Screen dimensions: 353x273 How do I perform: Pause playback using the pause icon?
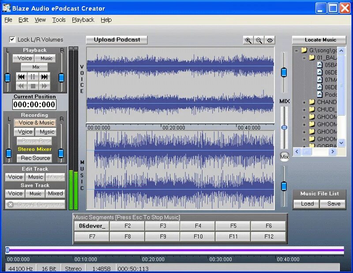tap(32, 77)
